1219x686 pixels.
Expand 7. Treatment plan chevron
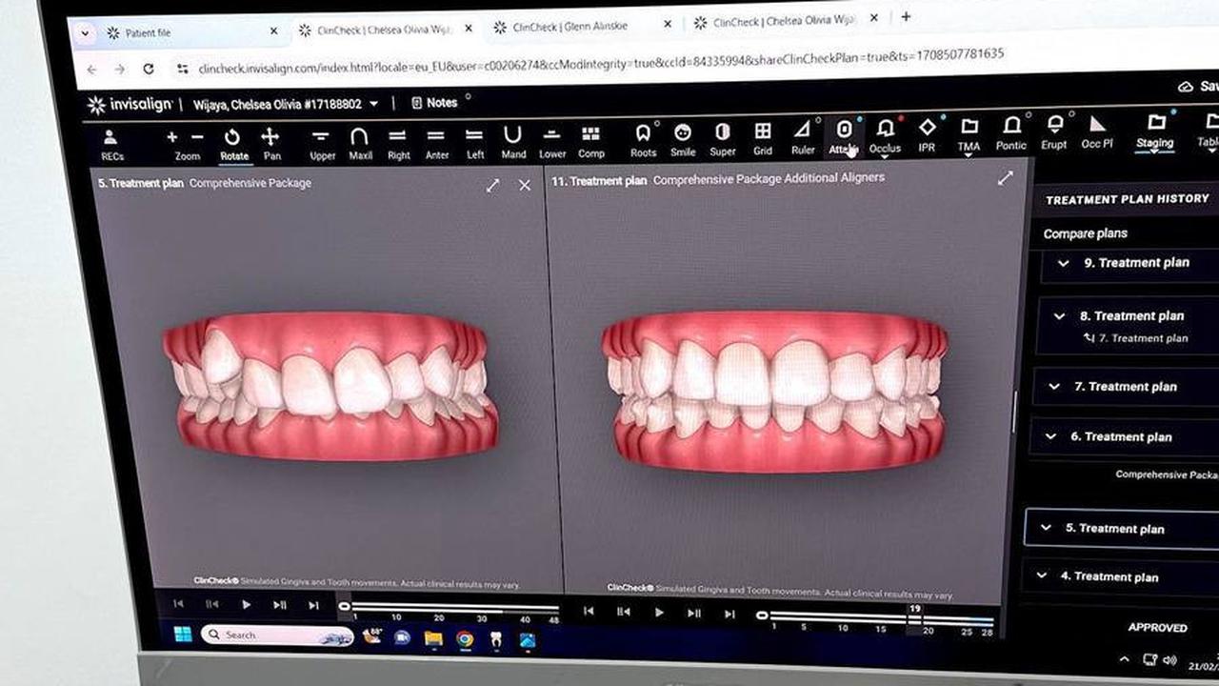(x=1054, y=387)
